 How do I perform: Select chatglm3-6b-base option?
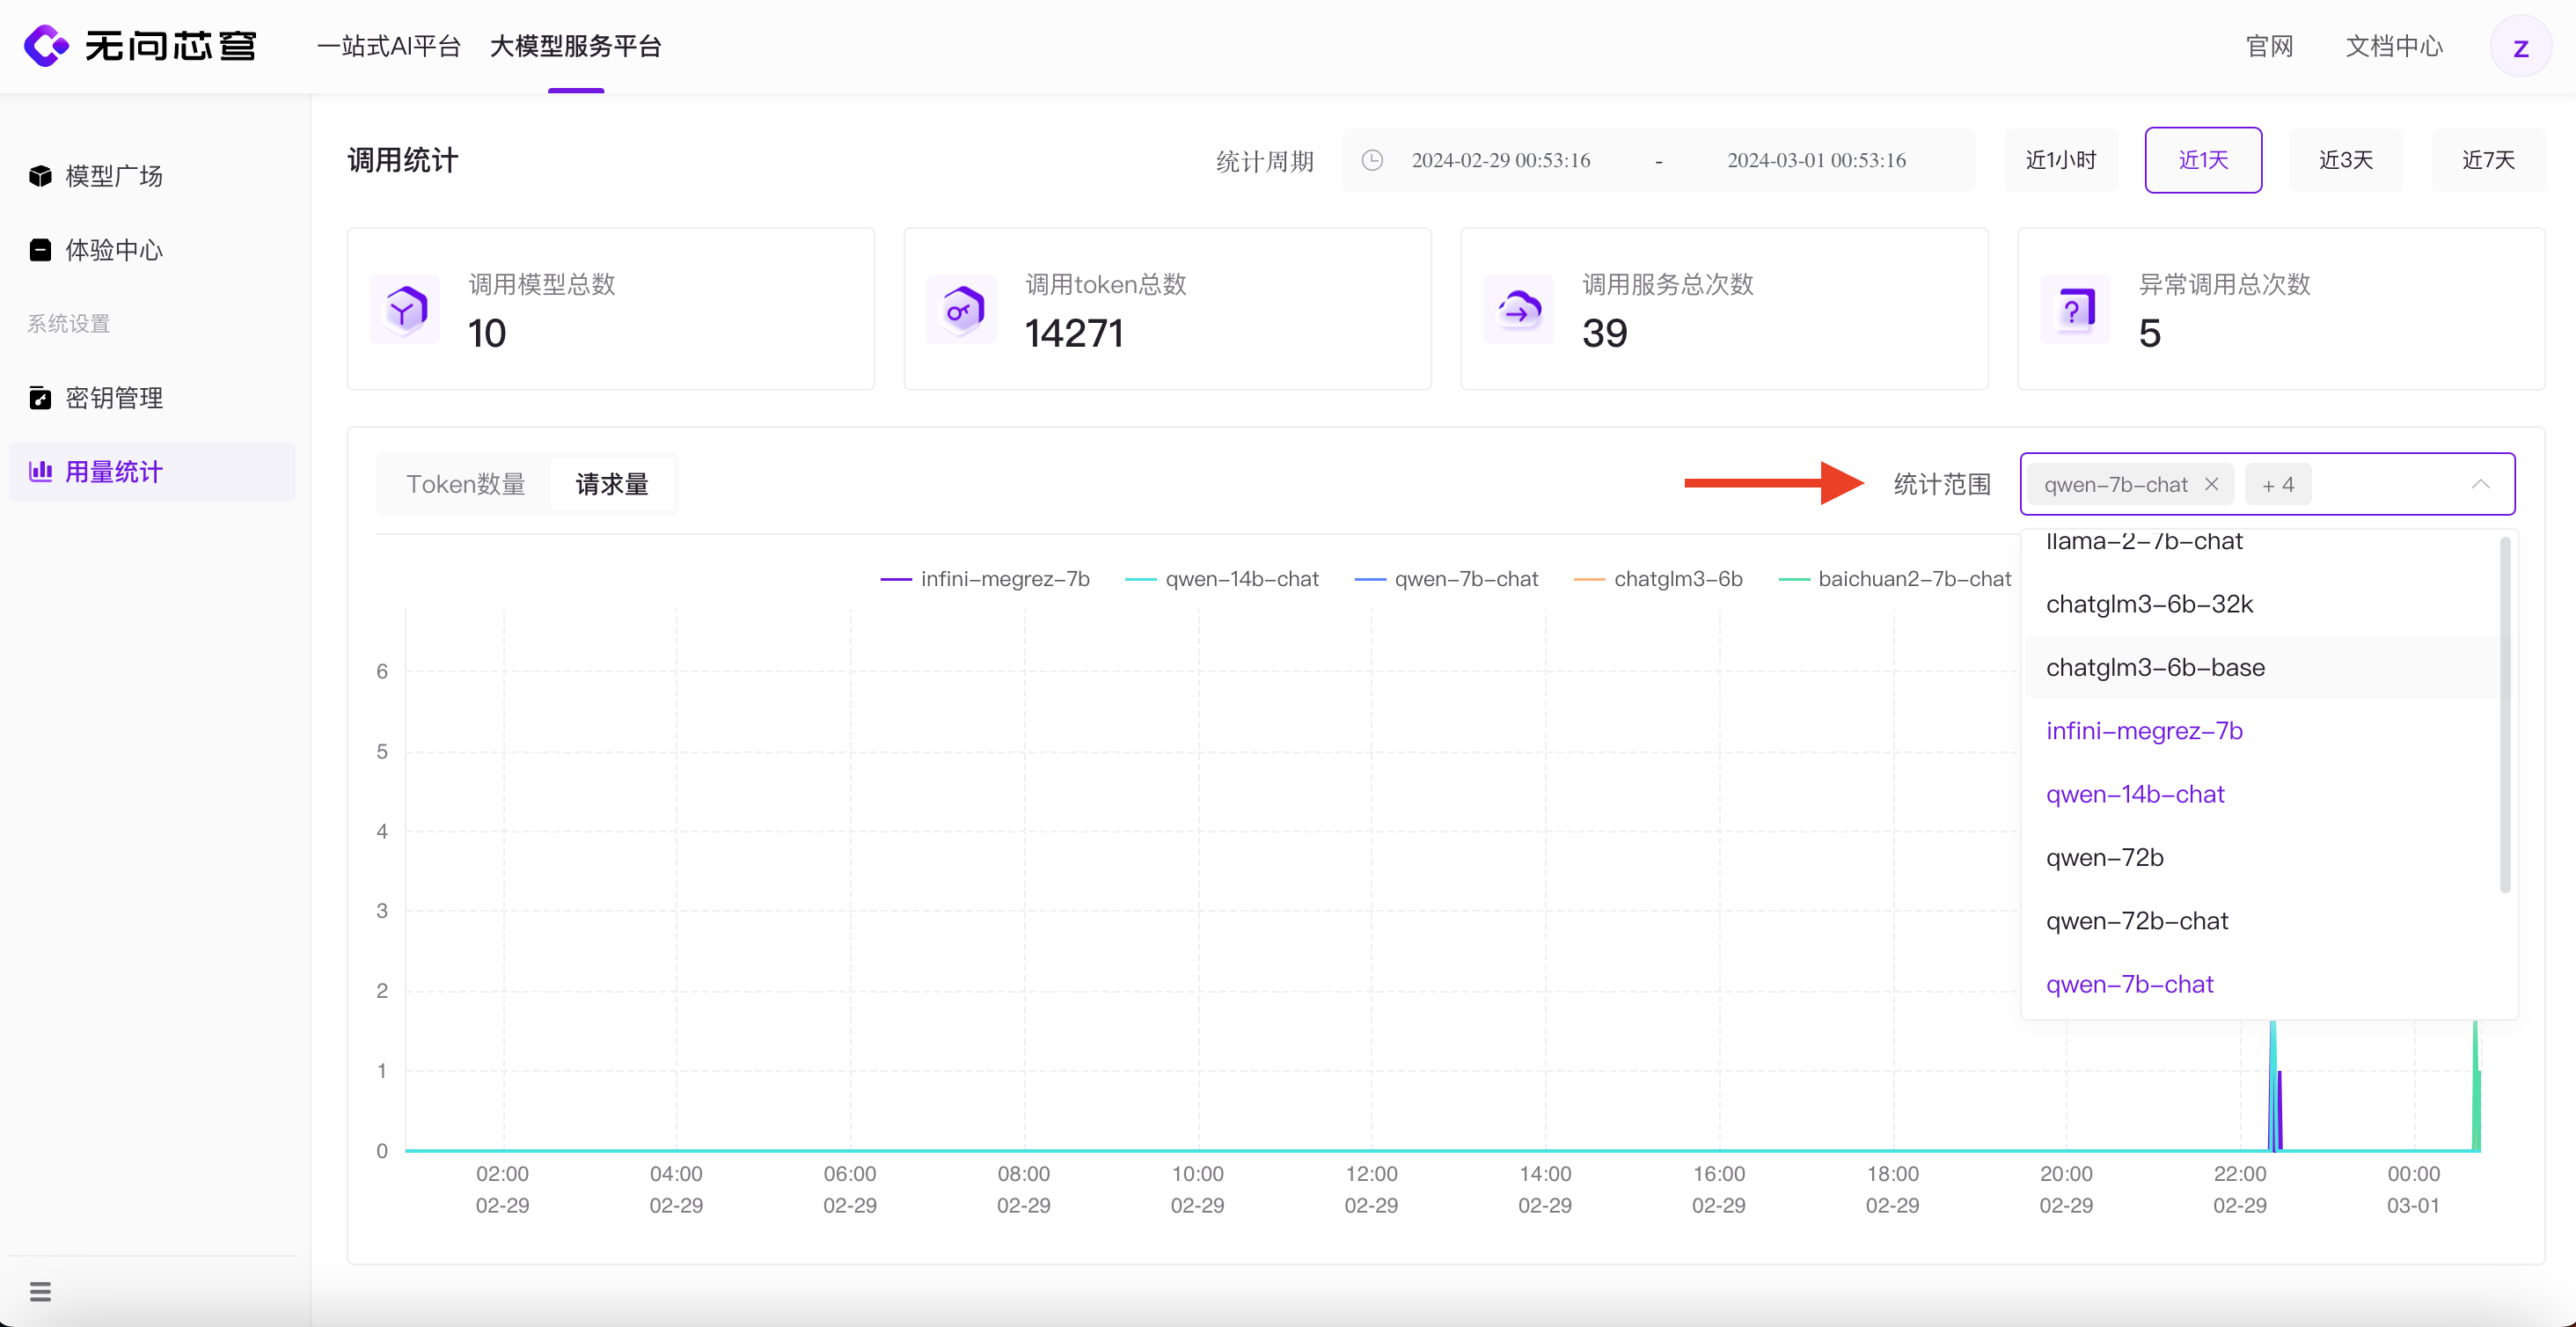[2260, 667]
